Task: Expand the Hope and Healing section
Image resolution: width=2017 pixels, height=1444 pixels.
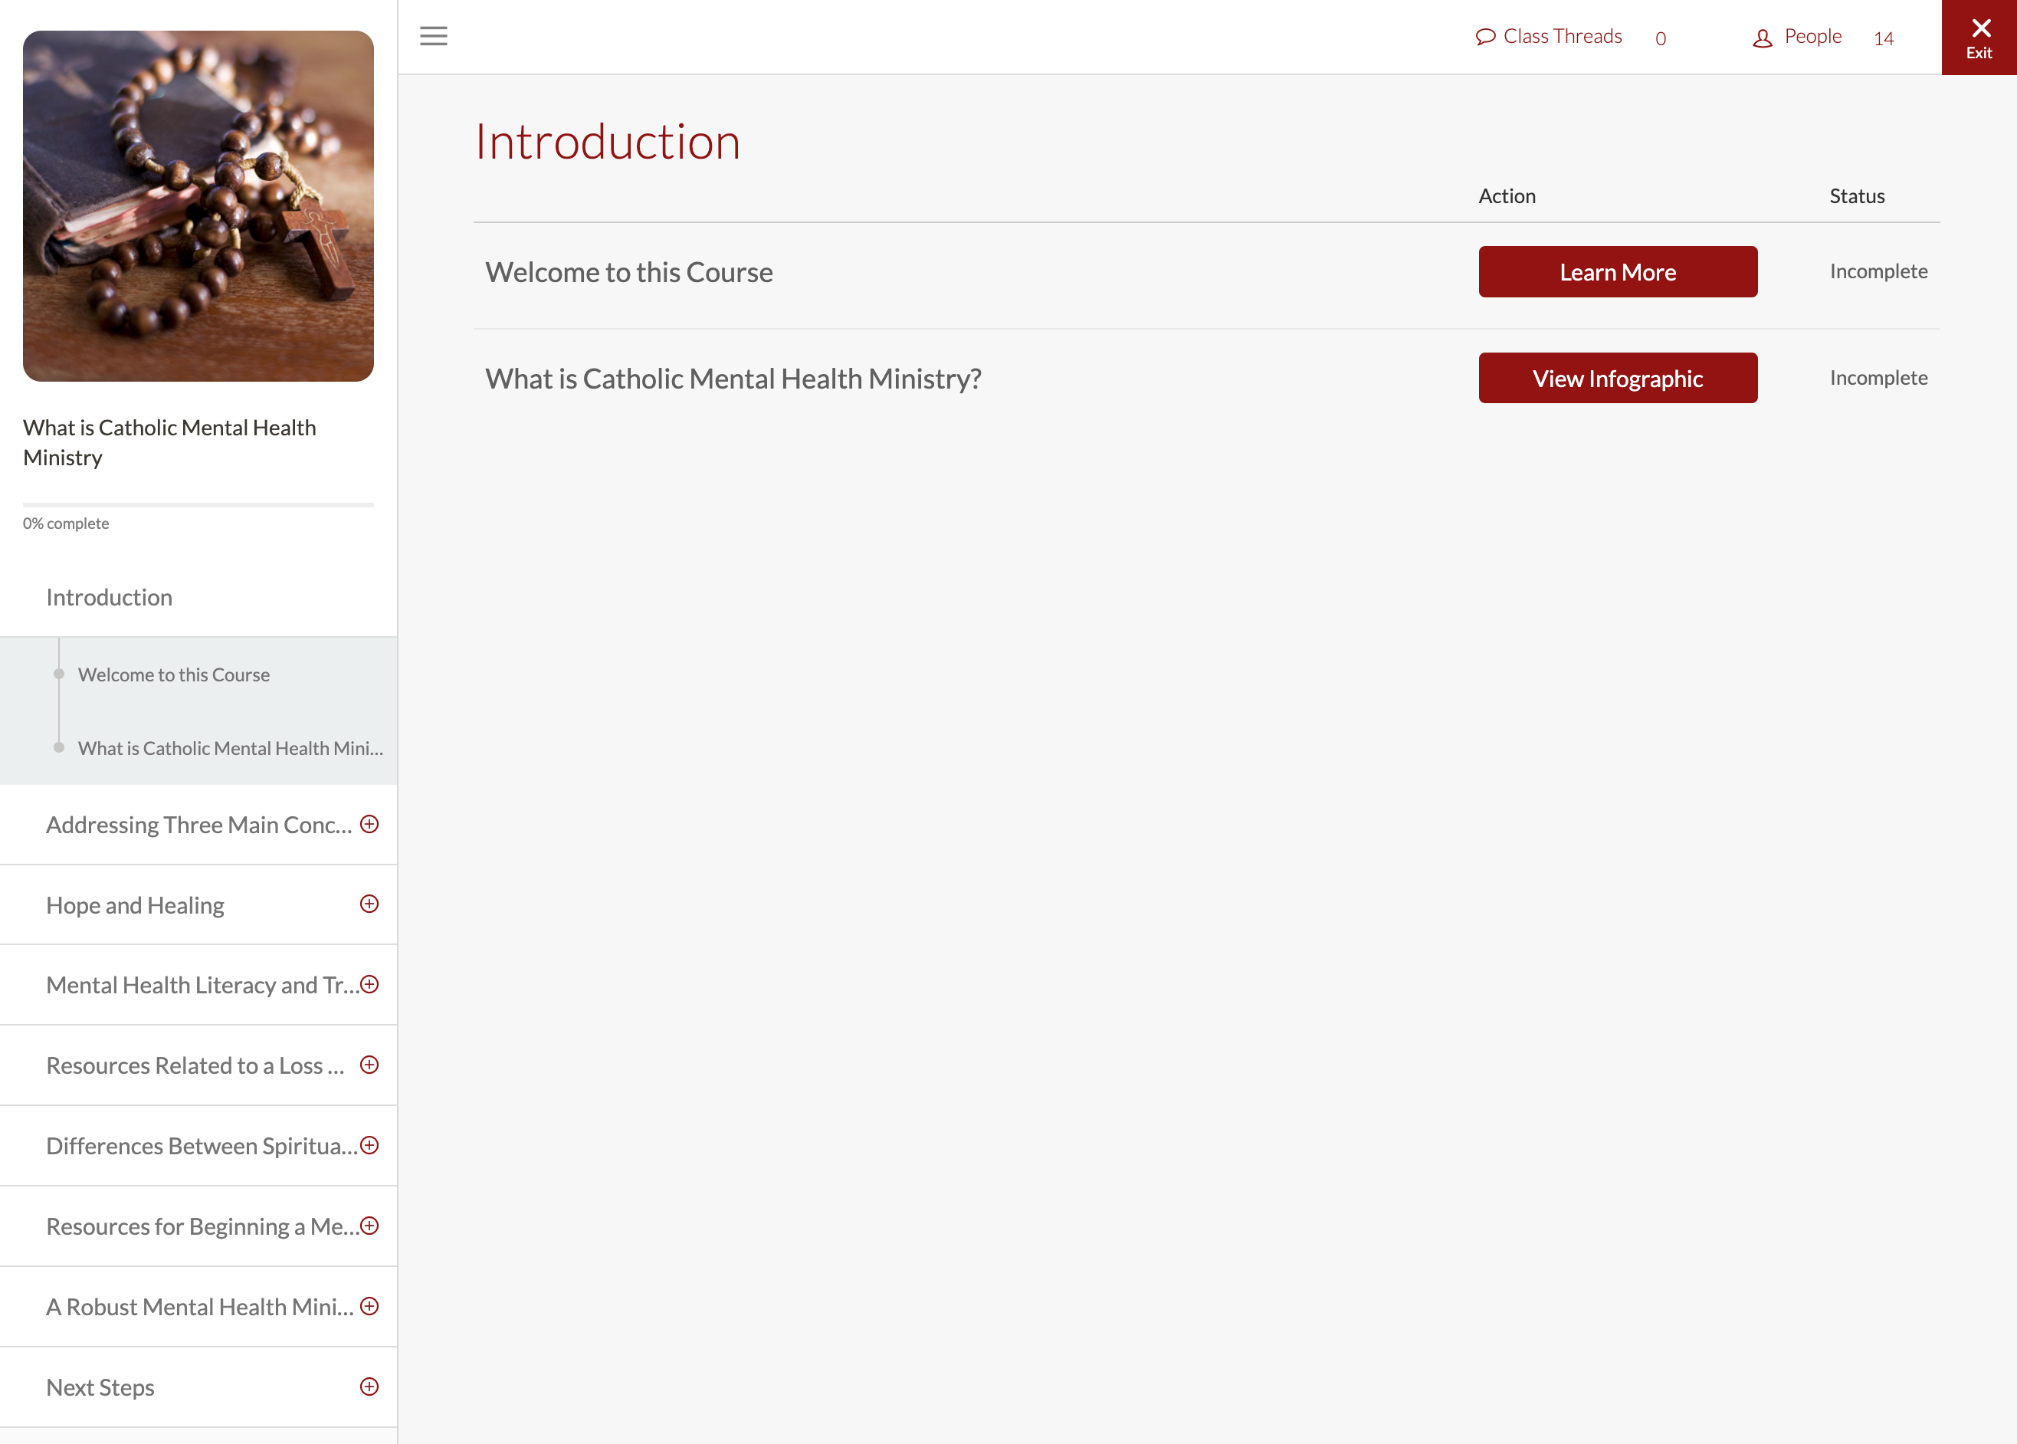Action: [x=369, y=904]
